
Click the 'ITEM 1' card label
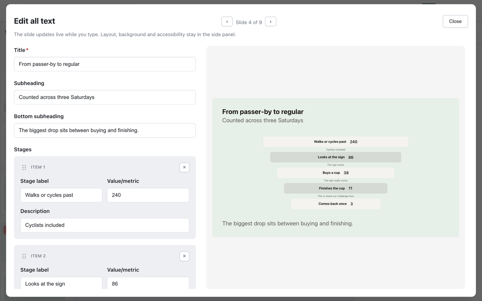(x=38, y=167)
